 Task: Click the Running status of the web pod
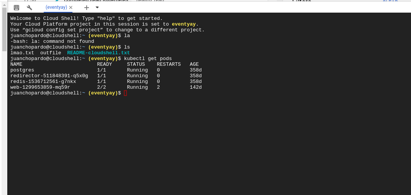[137, 87]
